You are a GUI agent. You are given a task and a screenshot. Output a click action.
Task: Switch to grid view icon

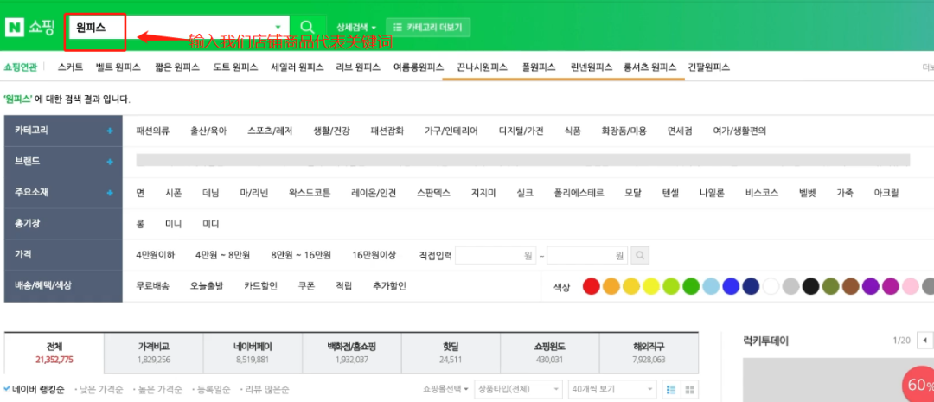pyautogui.click(x=690, y=390)
